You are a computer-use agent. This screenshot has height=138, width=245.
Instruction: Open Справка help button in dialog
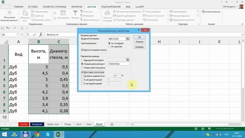tap(139, 47)
